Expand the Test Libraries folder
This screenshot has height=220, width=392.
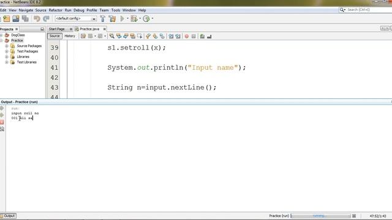7,62
